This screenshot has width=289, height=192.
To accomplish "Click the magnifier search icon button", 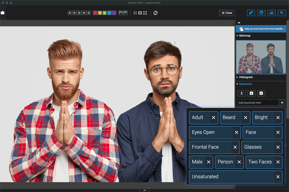I will coord(282,13).
